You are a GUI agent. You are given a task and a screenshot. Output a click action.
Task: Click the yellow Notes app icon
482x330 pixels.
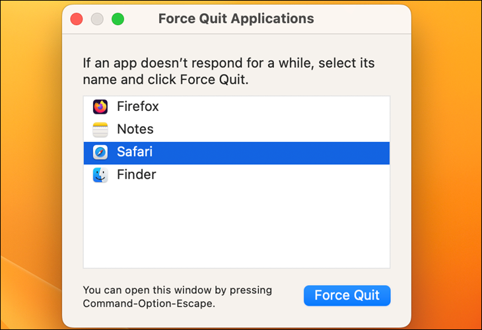point(100,129)
